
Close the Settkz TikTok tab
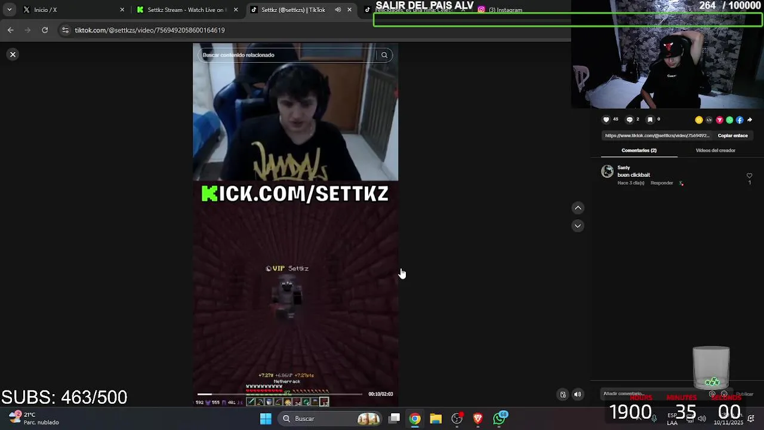point(349,10)
